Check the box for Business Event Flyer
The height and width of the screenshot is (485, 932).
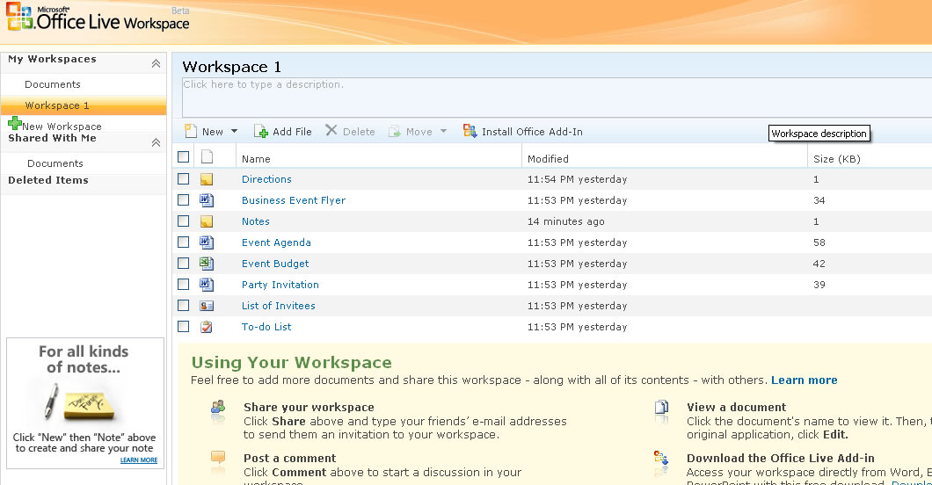point(184,200)
